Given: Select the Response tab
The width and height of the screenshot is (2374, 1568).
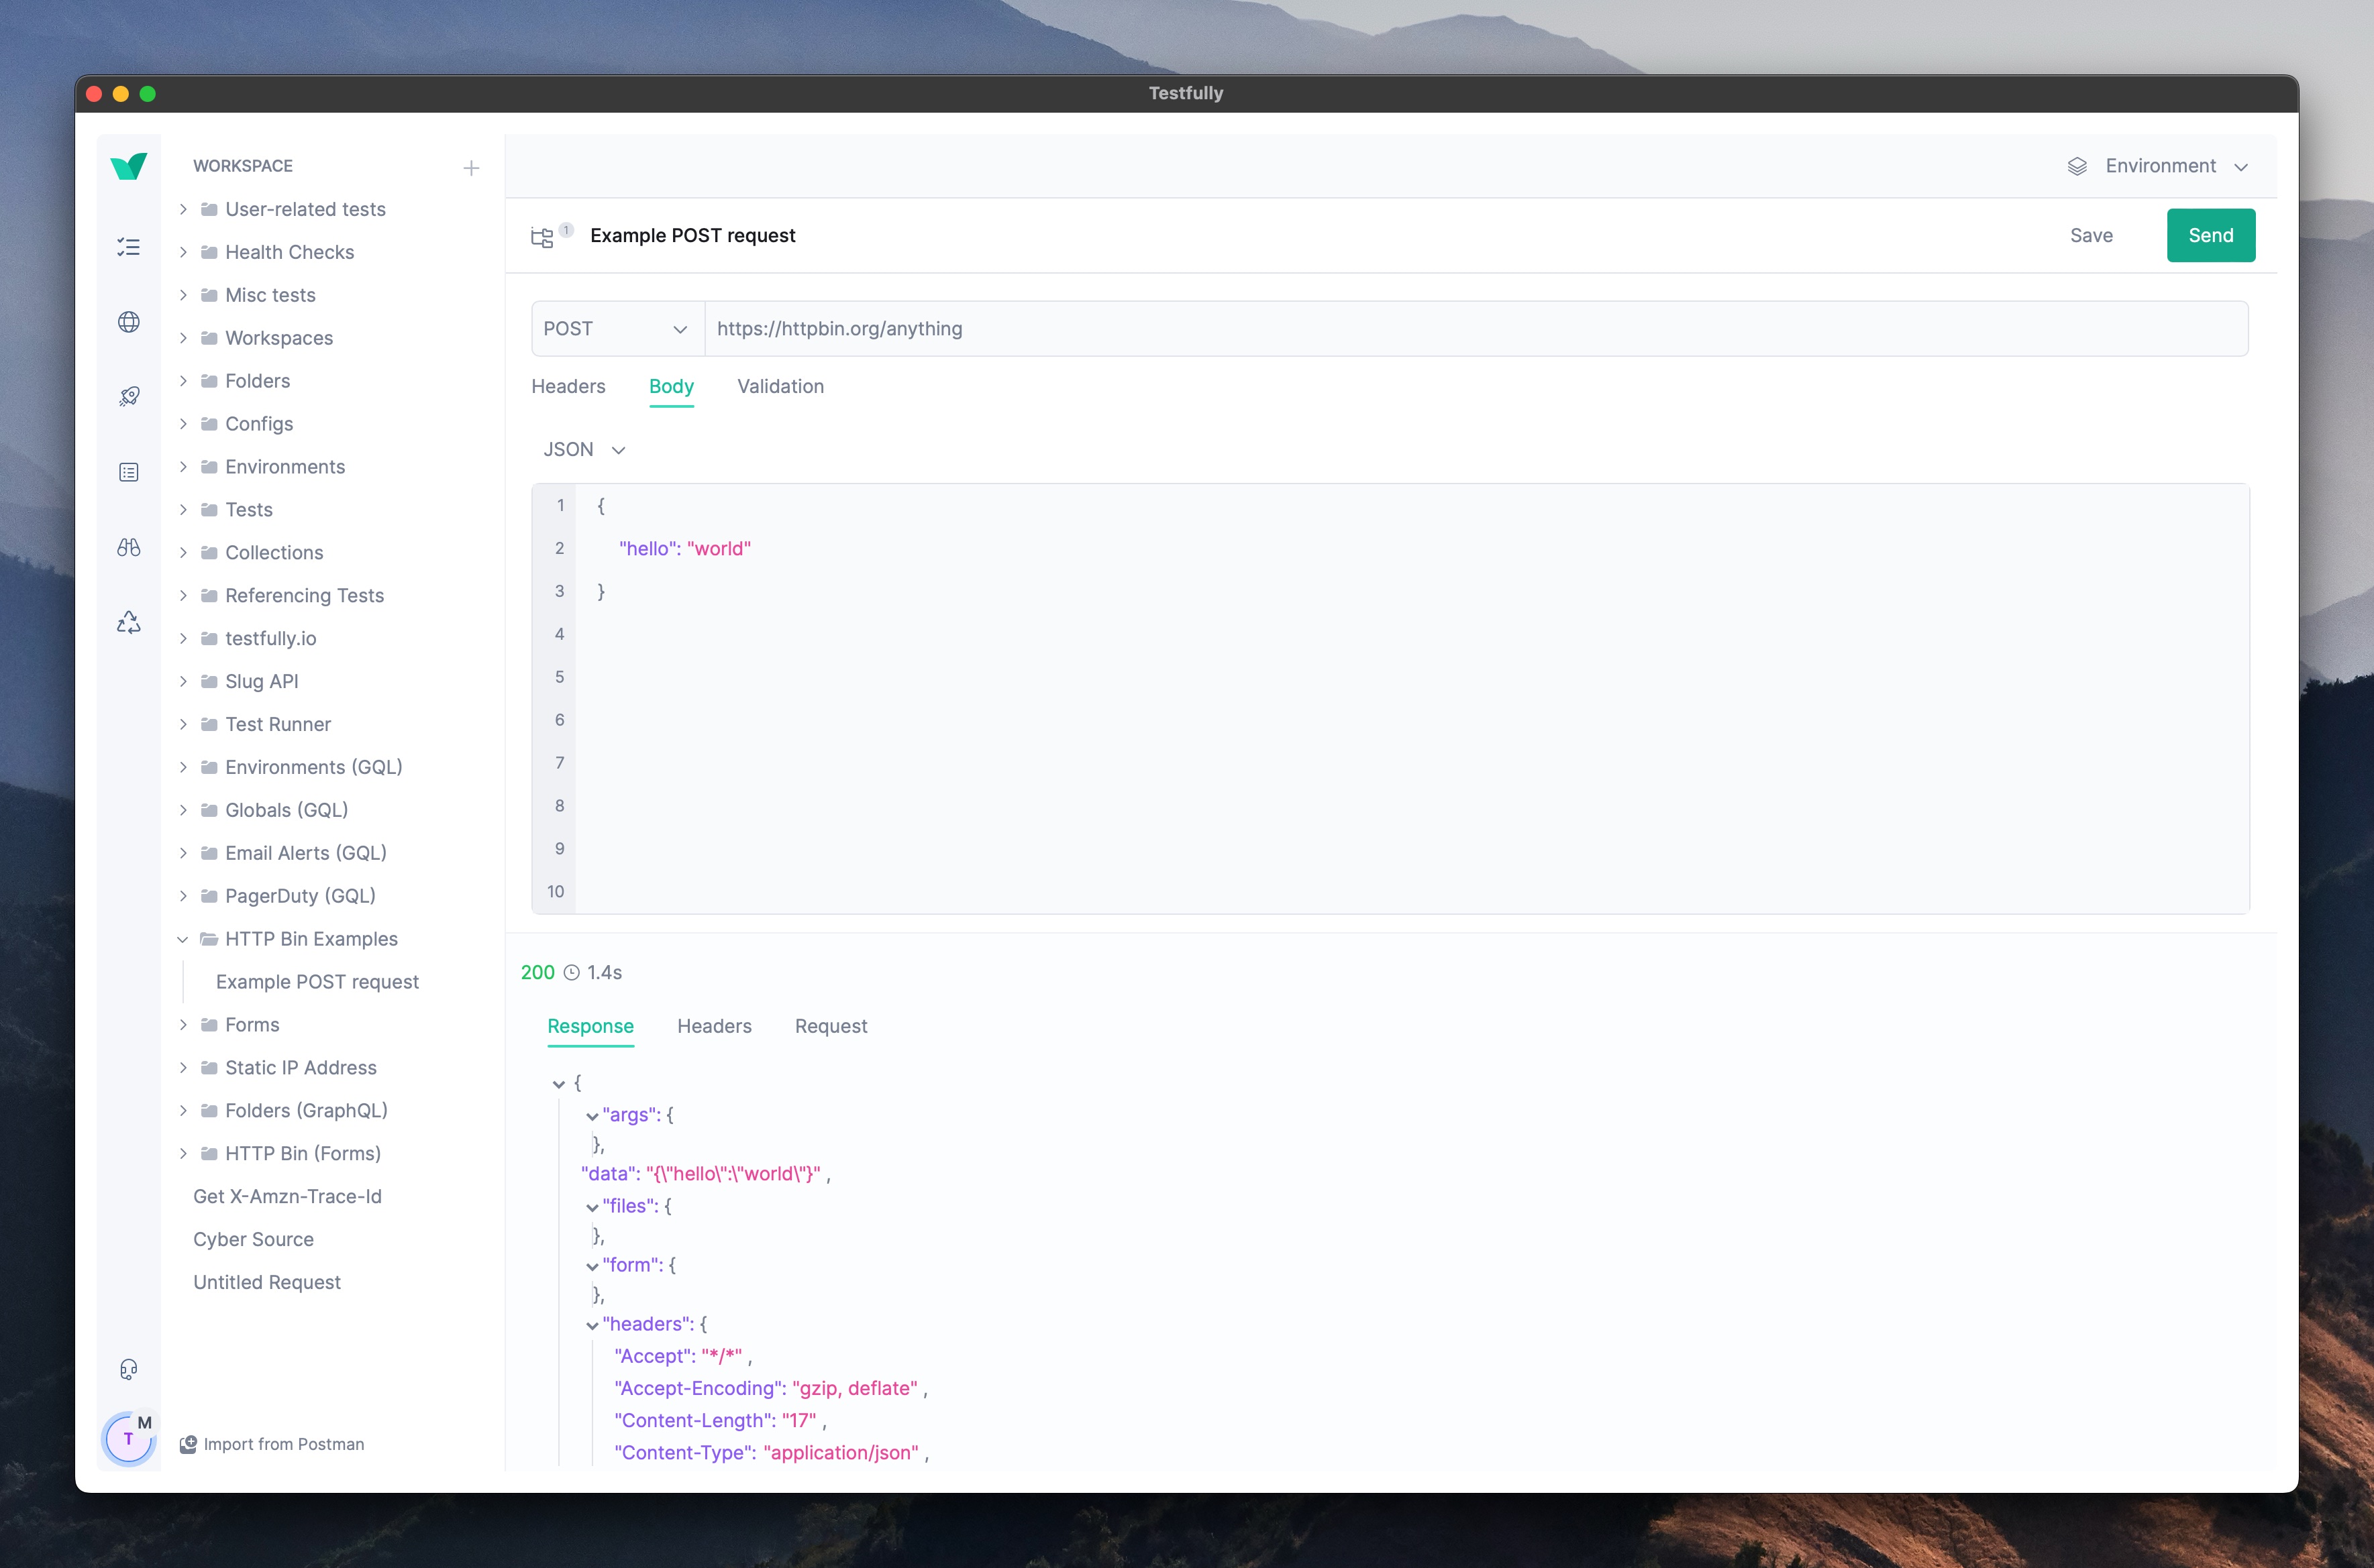Looking at the screenshot, I should click(x=590, y=1027).
